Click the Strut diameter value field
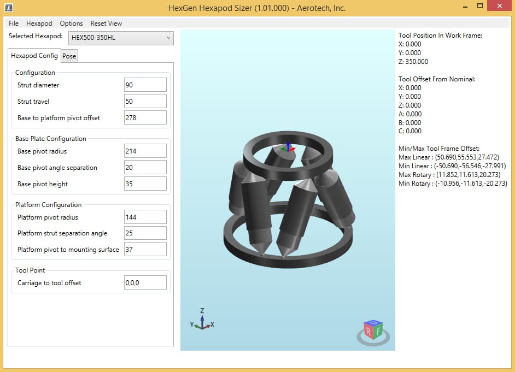Viewport: 515px width, 372px height. pos(145,85)
